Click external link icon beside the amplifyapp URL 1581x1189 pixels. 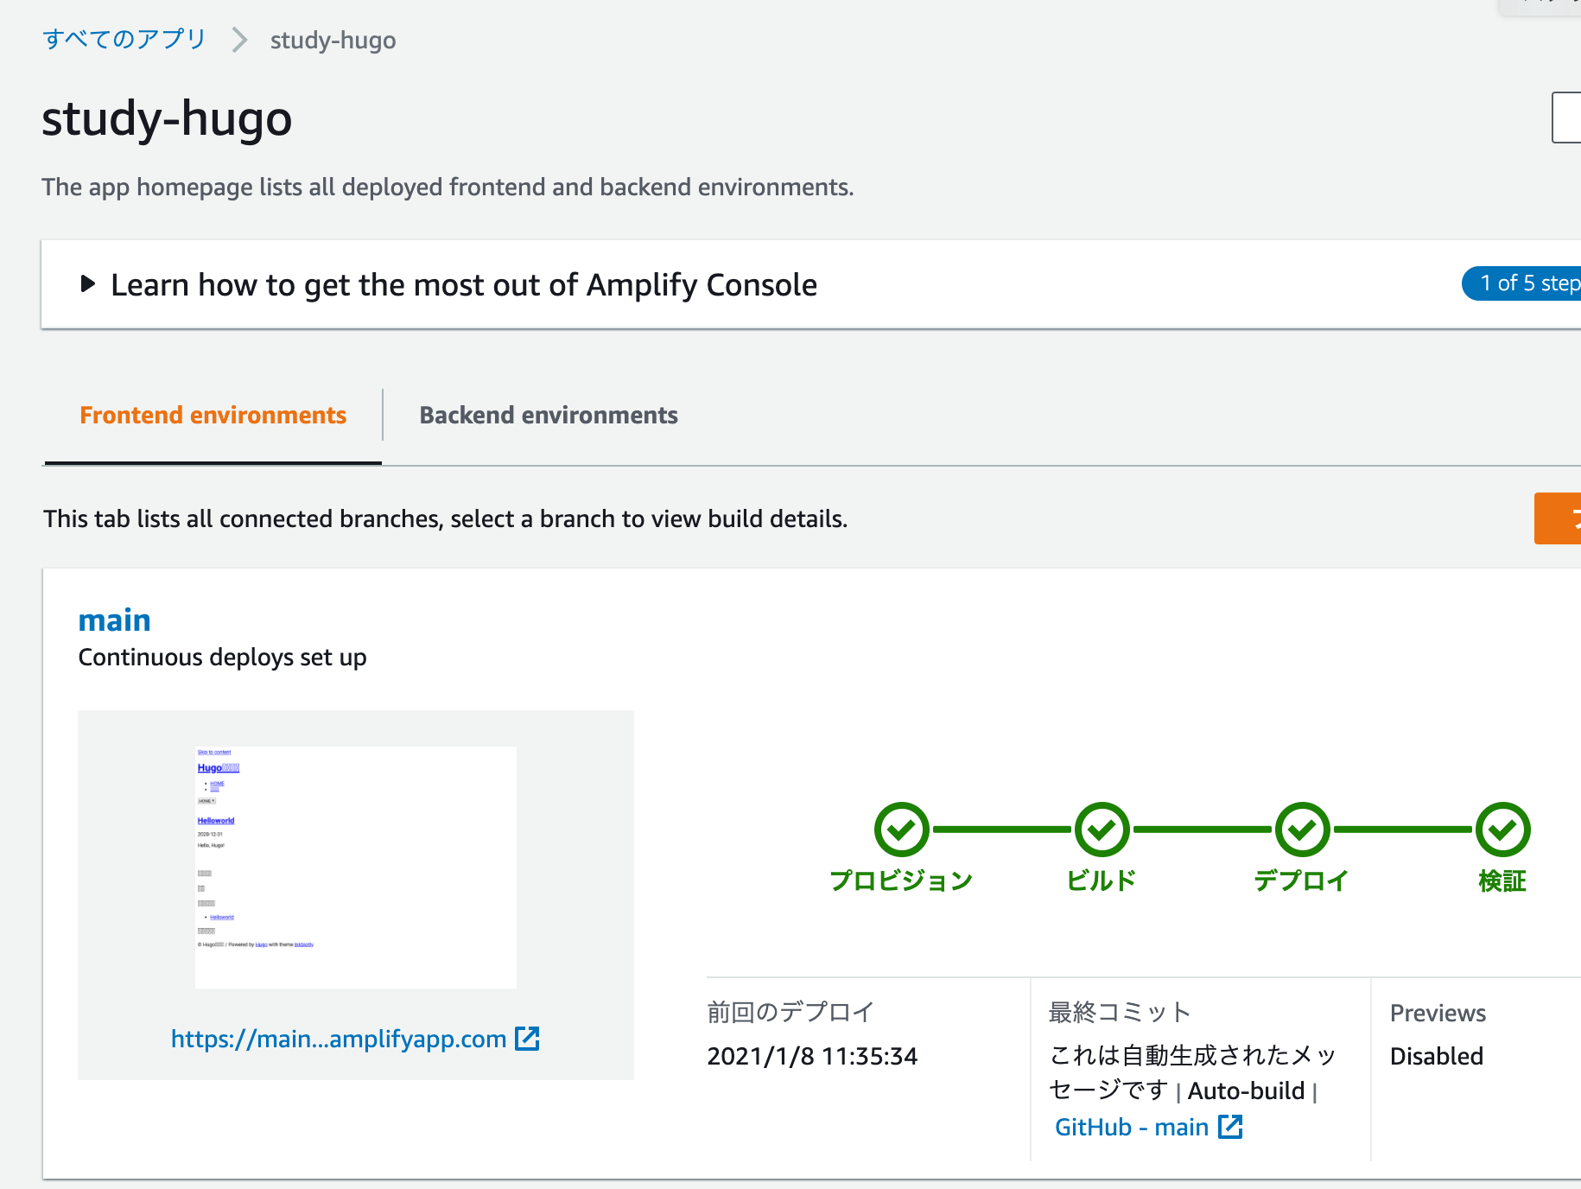click(527, 1039)
